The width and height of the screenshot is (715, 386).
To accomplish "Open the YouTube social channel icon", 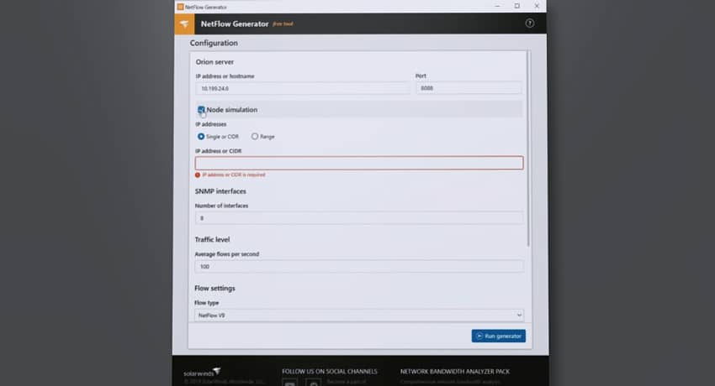I will click(289, 383).
